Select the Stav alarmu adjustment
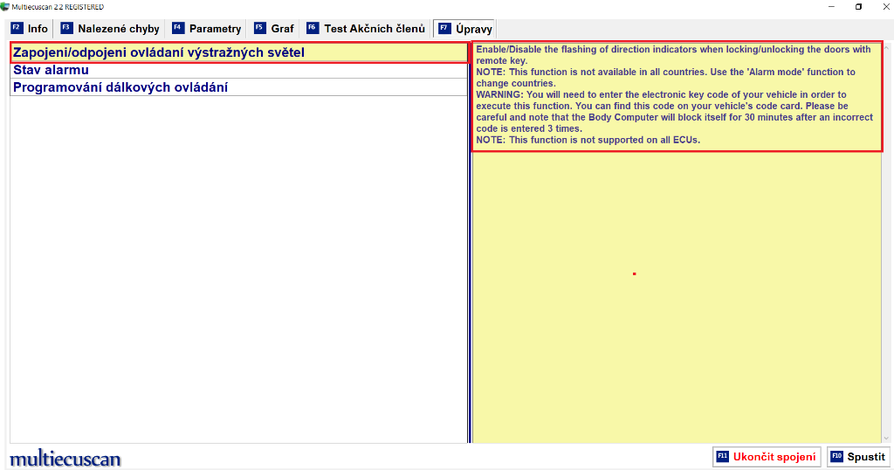Screen dimensions: 894x470 coord(51,70)
